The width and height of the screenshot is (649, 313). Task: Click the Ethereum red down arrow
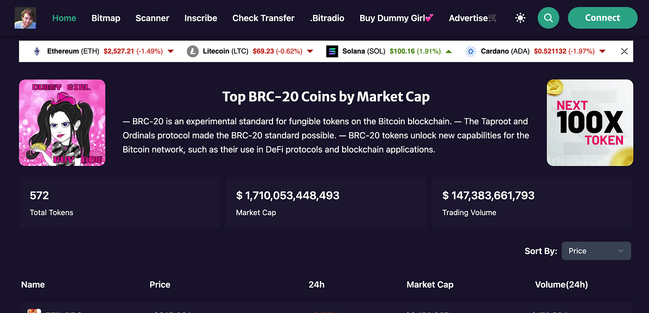171,51
